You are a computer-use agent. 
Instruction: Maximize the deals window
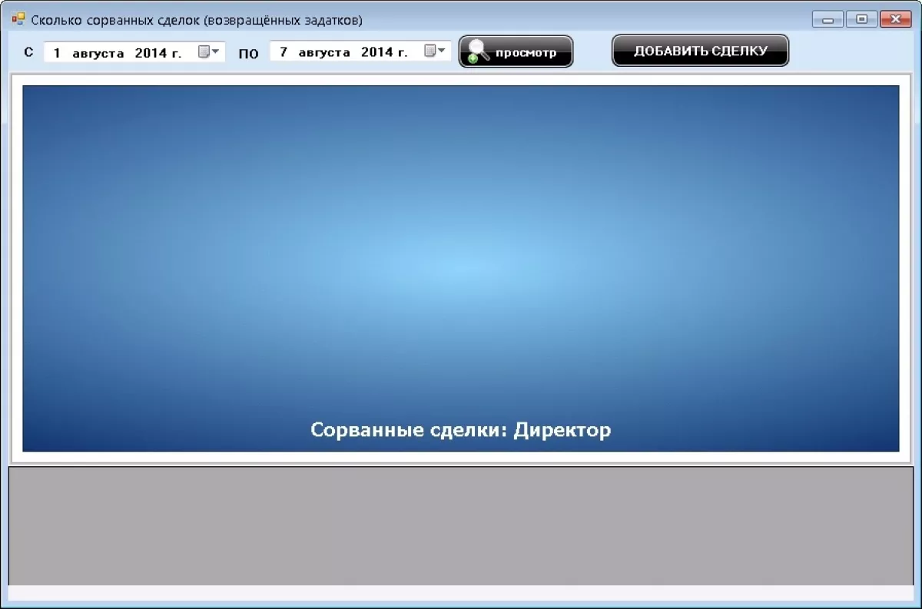tap(861, 19)
